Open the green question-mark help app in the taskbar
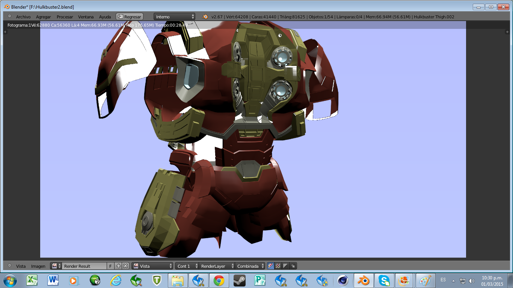This screenshot has height=288, width=513. tap(95, 280)
